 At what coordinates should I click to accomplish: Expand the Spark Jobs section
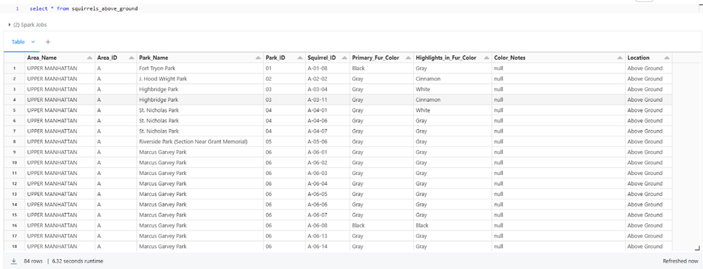(x=27, y=25)
